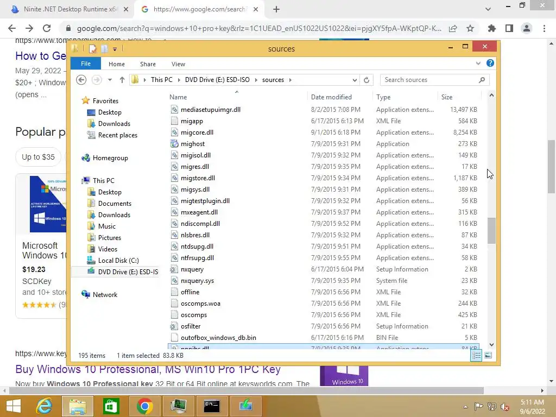Select Network in navigation pane
Viewport: 556px width, 417px height.
tap(105, 295)
